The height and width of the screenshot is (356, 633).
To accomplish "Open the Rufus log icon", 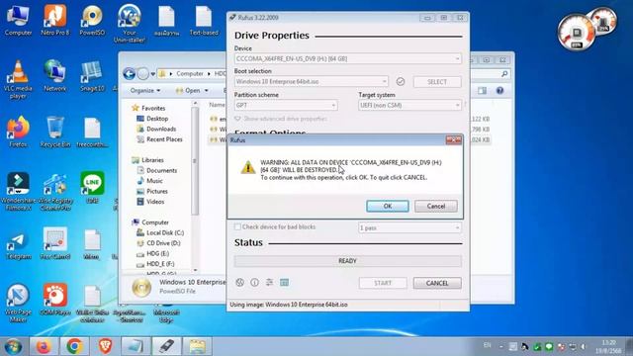I will point(284,283).
